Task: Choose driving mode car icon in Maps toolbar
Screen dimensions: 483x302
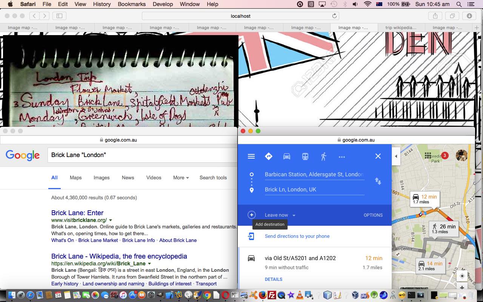Action: click(287, 156)
